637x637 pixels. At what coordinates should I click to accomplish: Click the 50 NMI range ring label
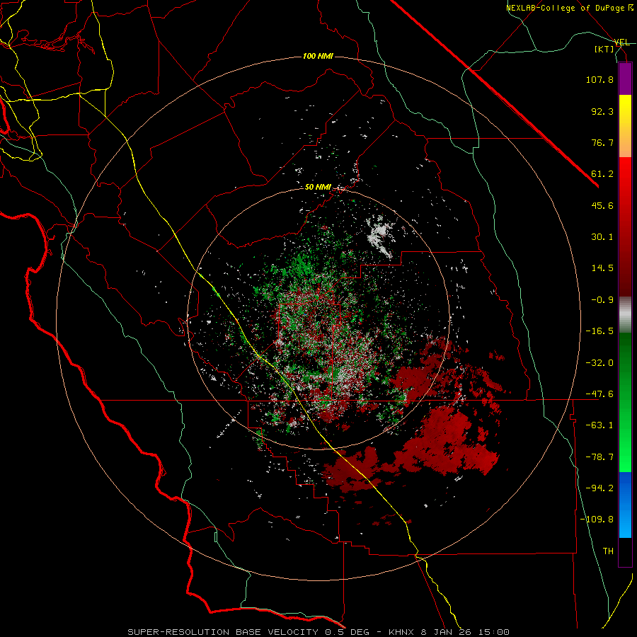318,188
